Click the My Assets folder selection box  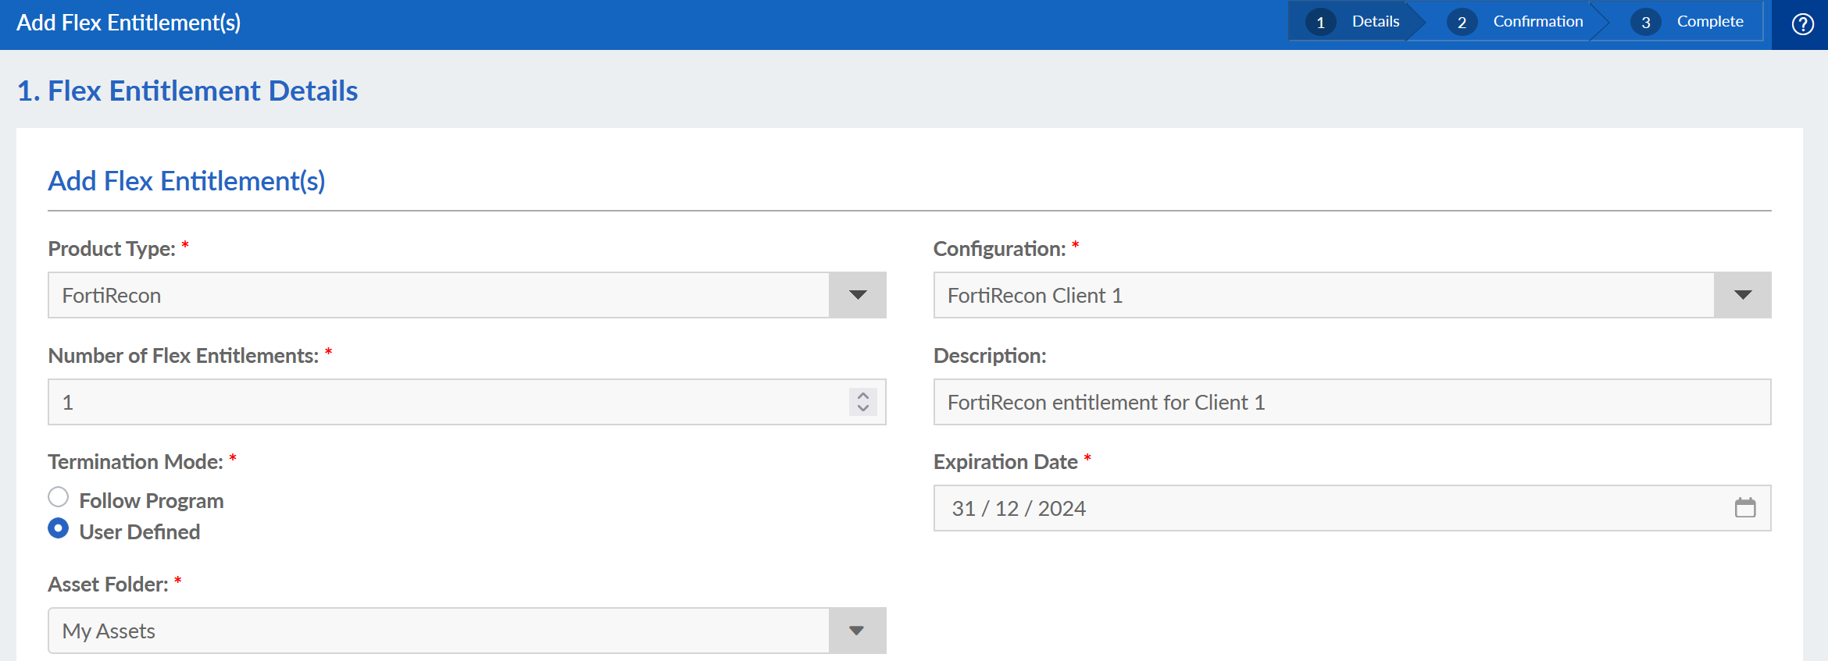[437, 631]
